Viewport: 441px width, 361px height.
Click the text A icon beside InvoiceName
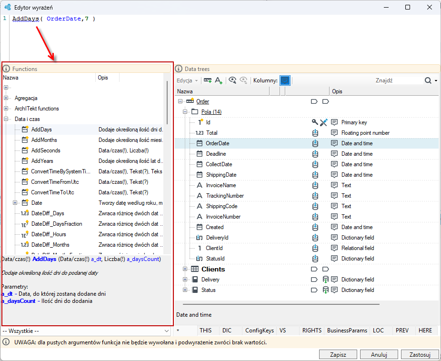tap(200, 185)
